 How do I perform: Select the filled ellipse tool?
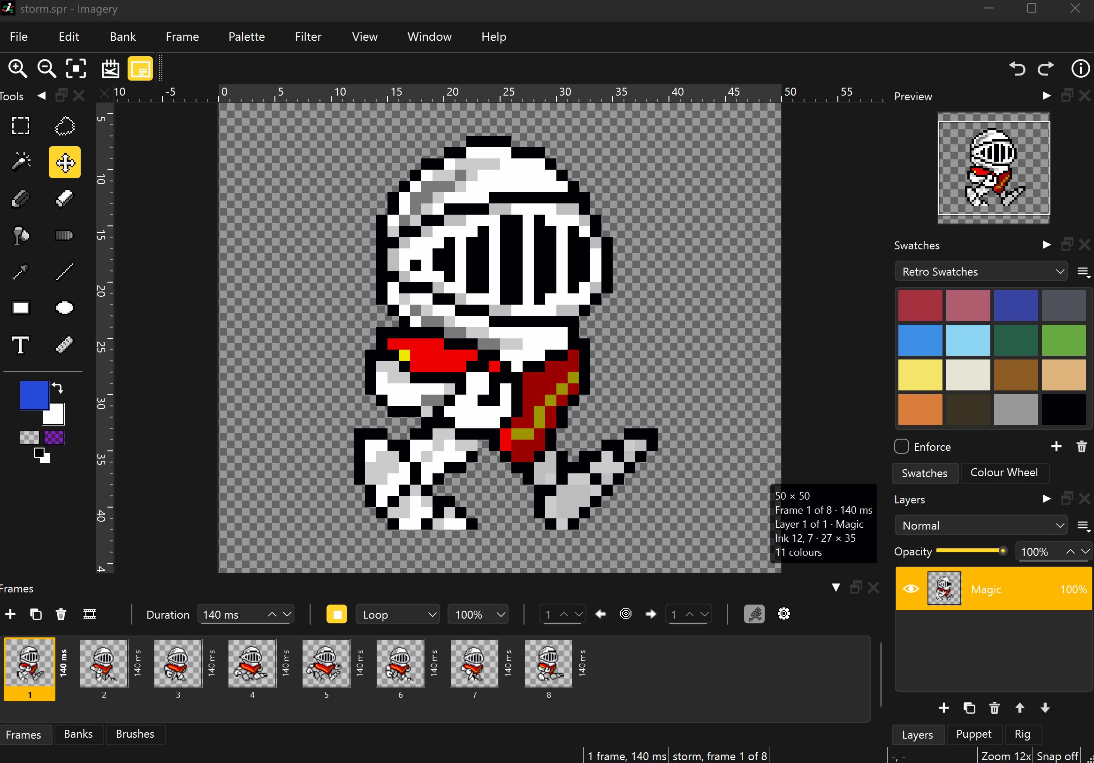coord(64,308)
